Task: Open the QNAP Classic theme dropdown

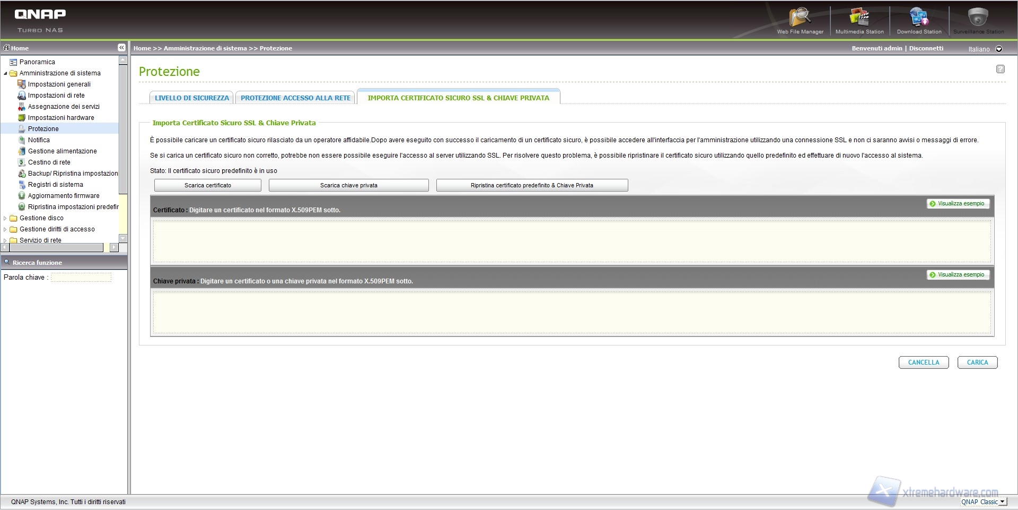Action: pos(1002,502)
